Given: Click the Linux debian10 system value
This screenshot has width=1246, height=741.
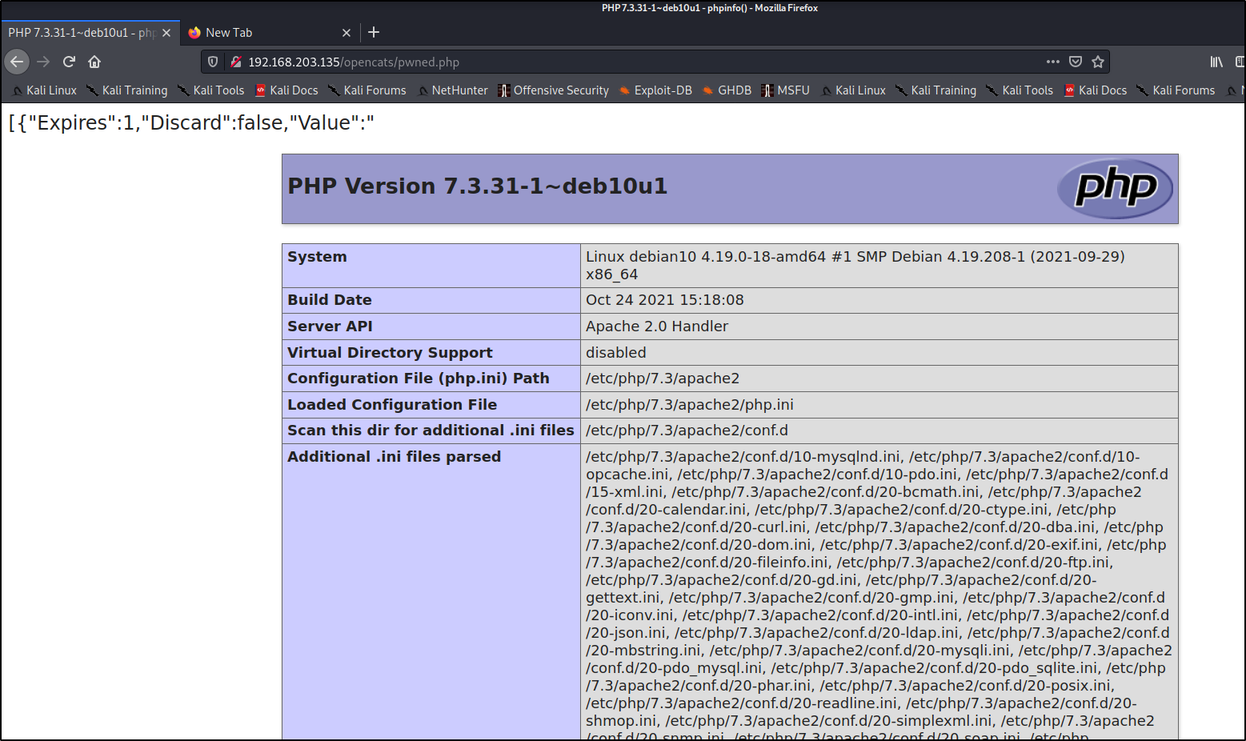Looking at the screenshot, I should click(855, 266).
